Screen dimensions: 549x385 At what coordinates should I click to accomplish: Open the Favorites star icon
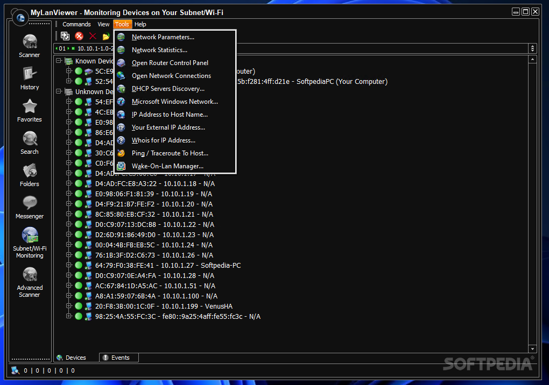(x=30, y=106)
